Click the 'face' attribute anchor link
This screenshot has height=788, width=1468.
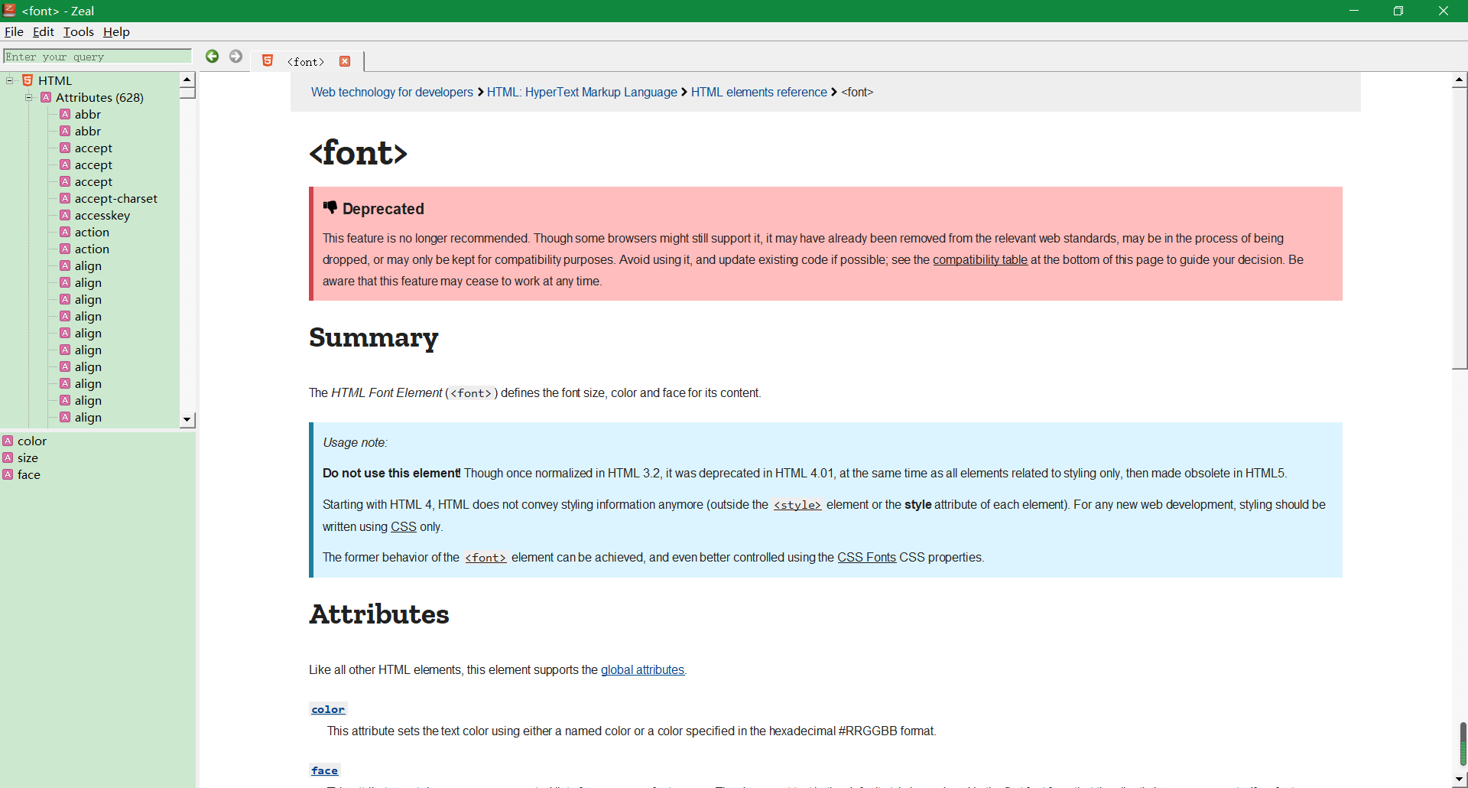(x=324, y=770)
